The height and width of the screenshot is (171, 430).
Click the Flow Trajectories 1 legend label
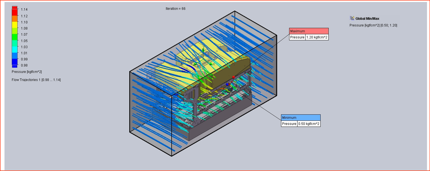(36, 80)
